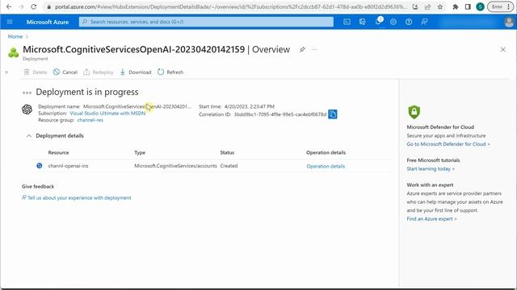Click the Home breadcrumb link
This screenshot has width=517, height=290.
15,36
